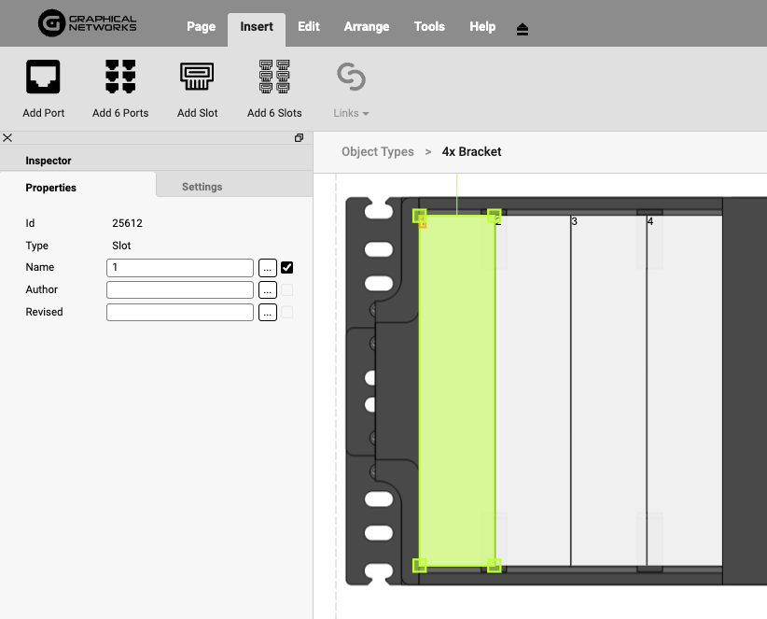Click the Graphical Networks logo

point(88,23)
